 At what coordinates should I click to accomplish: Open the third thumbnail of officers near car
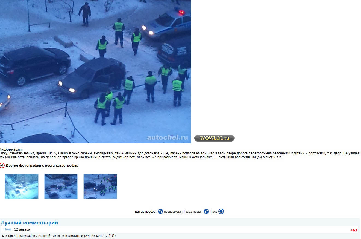click(x=100, y=186)
